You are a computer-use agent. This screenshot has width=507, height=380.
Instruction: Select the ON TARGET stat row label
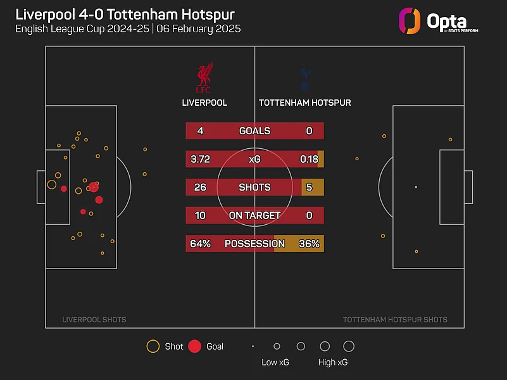tap(254, 215)
